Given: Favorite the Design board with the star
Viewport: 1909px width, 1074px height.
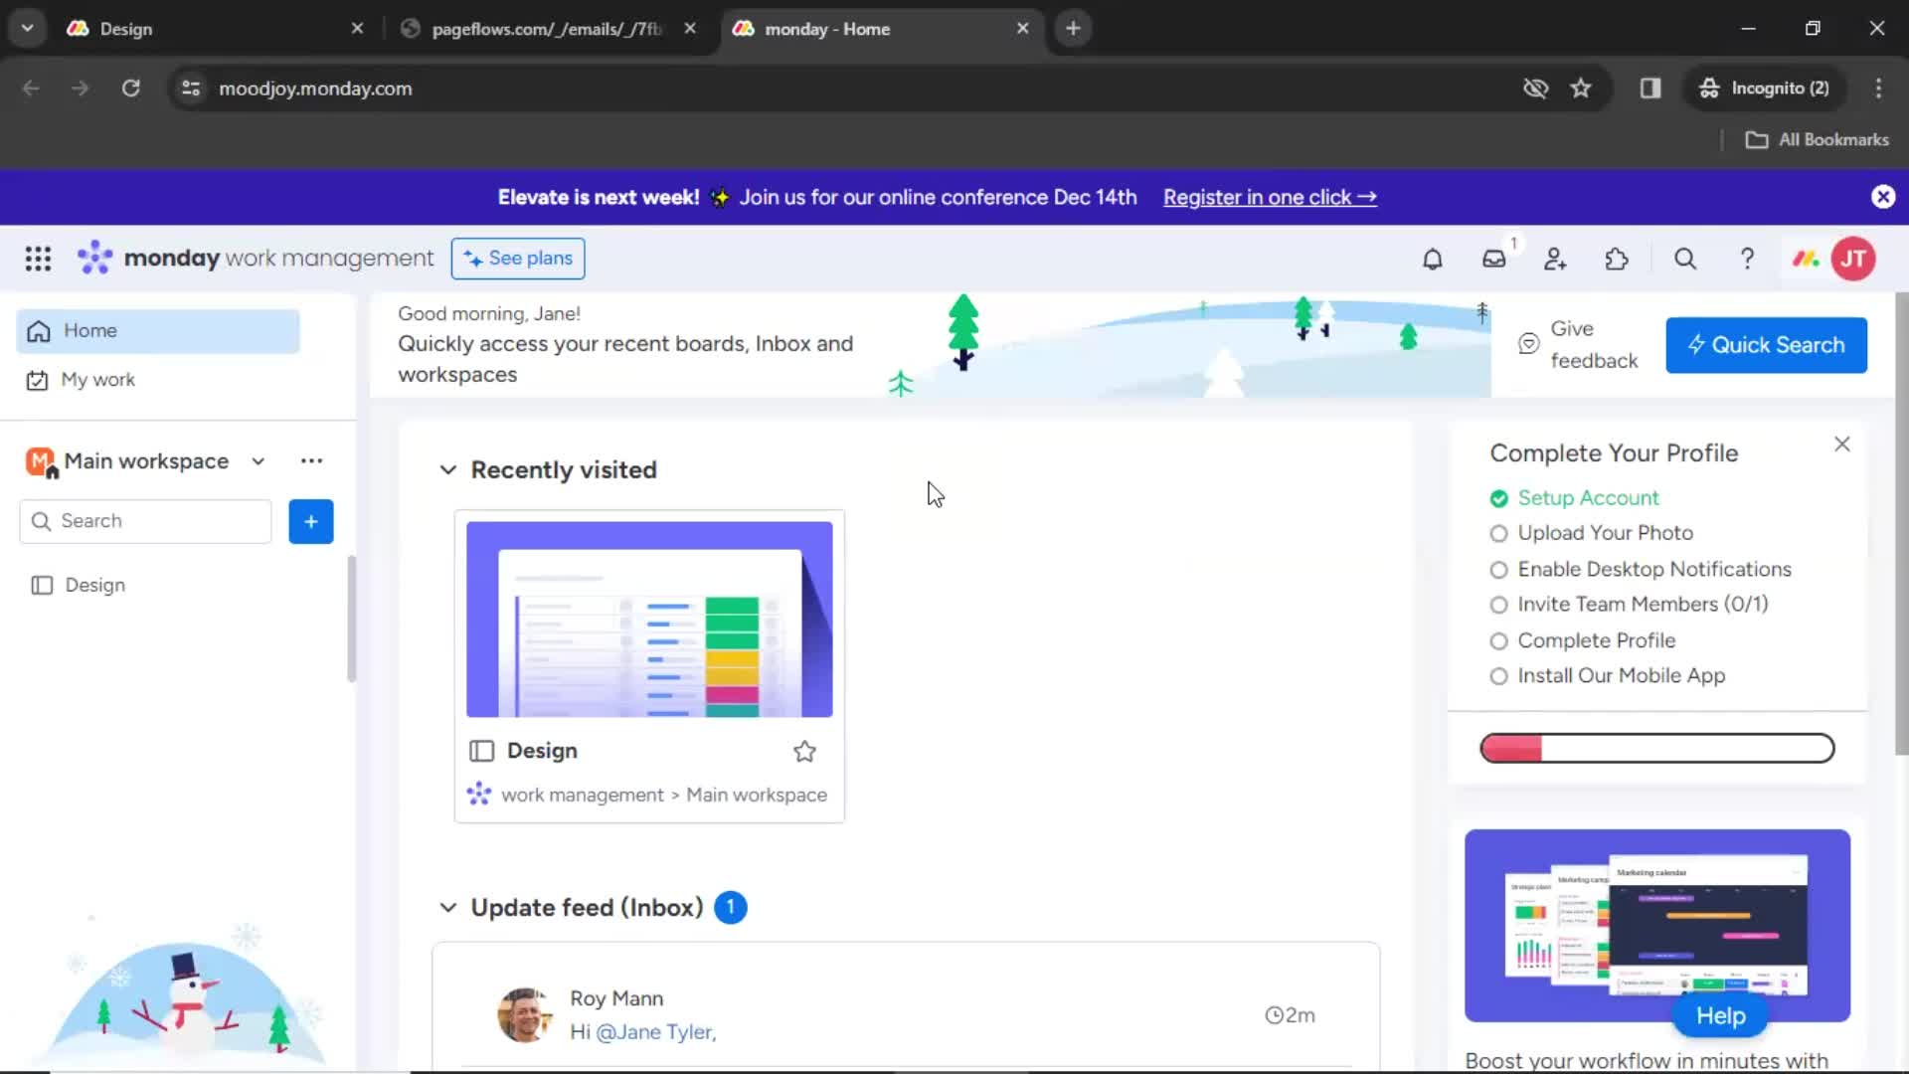Looking at the screenshot, I should 804,751.
